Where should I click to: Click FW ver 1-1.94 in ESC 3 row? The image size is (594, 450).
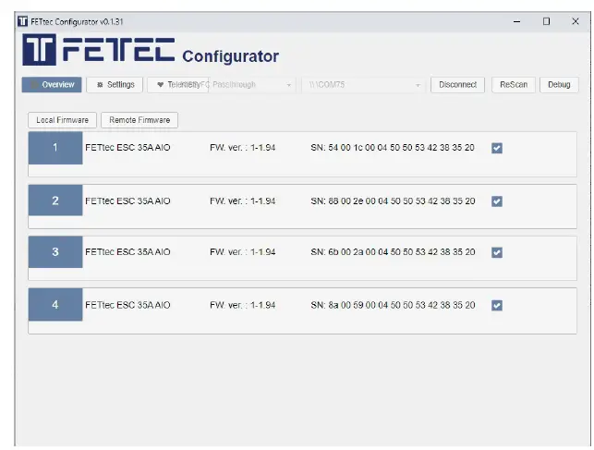242,252
